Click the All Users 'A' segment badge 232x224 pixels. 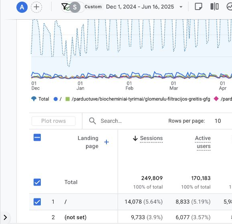[22, 7]
